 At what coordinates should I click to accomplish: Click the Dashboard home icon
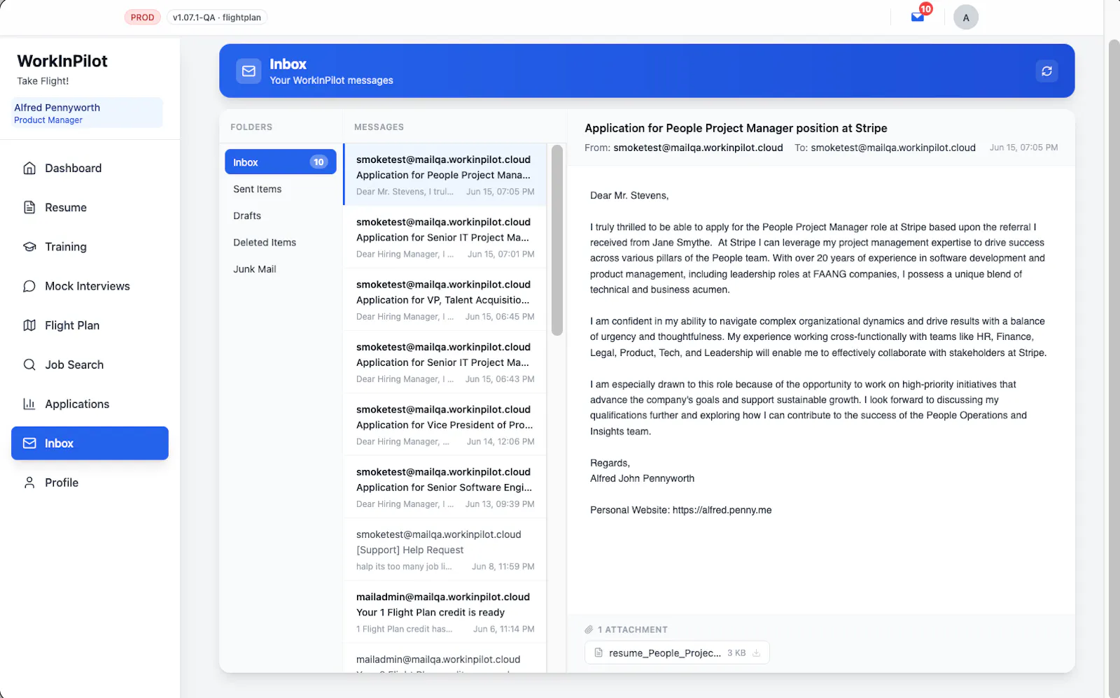pyautogui.click(x=29, y=168)
